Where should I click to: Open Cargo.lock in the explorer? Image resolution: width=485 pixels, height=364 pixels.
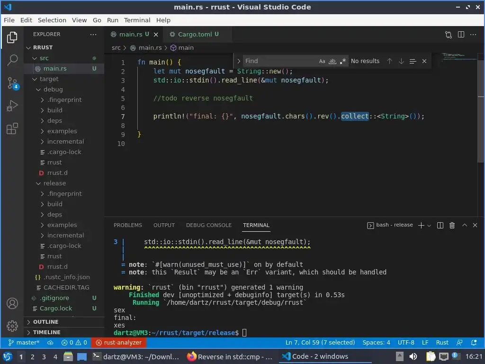(x=64, y=309)
